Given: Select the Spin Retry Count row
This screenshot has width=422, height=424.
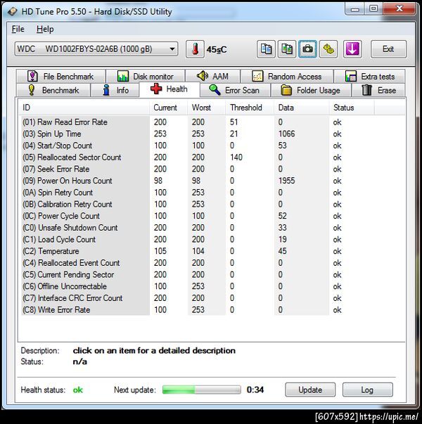Looking at the screenshot, I should (212, 193).
